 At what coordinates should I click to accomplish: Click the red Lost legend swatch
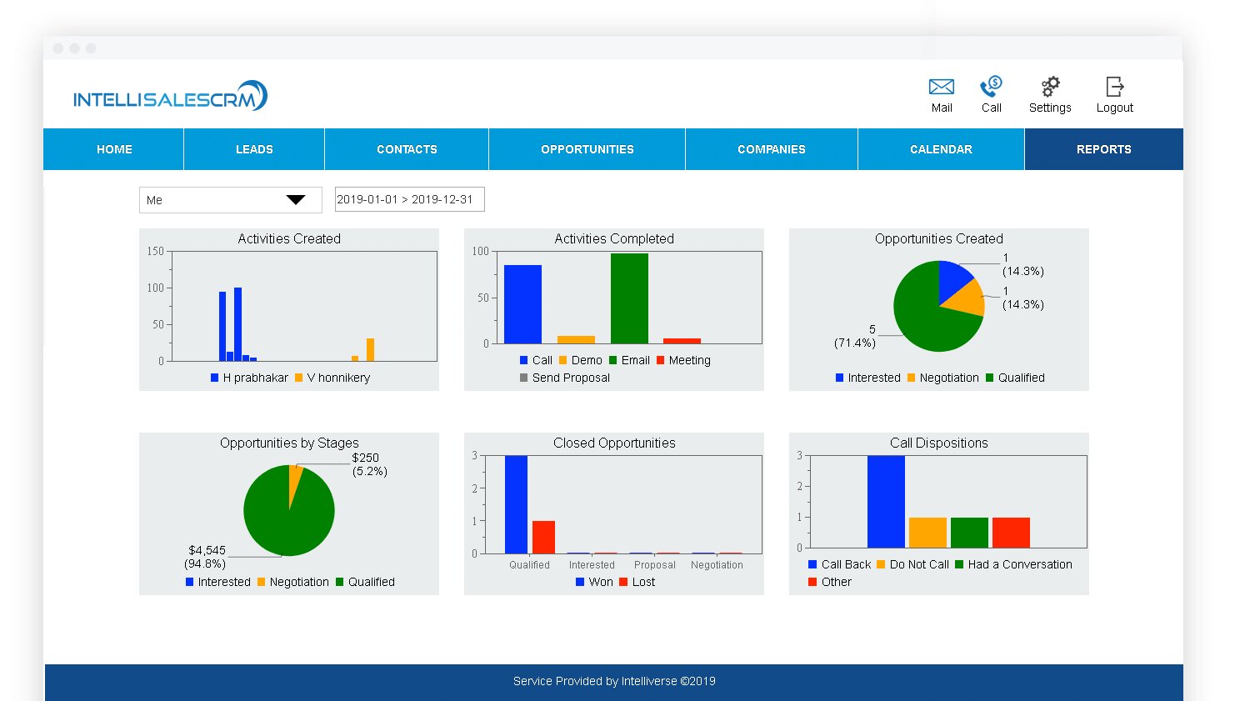click(x=622, y=582)
